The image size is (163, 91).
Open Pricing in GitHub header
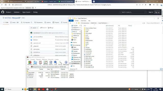click(35, 12)
